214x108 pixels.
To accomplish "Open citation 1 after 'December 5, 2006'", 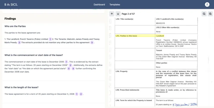I will click(77, 94).
